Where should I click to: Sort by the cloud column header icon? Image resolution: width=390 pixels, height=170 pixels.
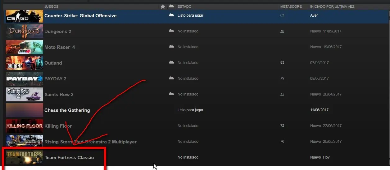pyautogui.click(x=171, y=6)
